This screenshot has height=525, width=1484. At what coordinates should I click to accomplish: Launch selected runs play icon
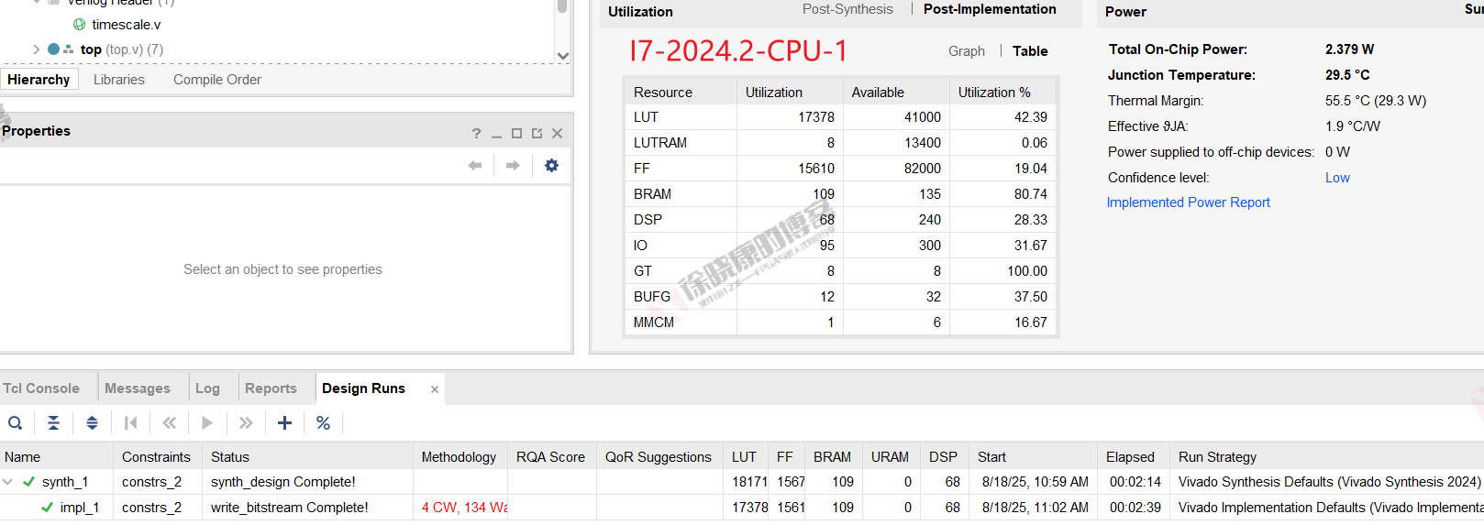tap(207, 423)
